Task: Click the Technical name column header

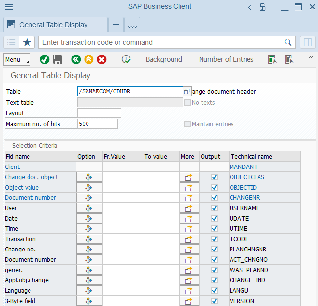Action: coord(265,157)
